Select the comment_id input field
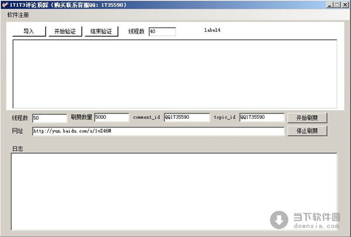The image size is (351, 237). click(187, 117)
